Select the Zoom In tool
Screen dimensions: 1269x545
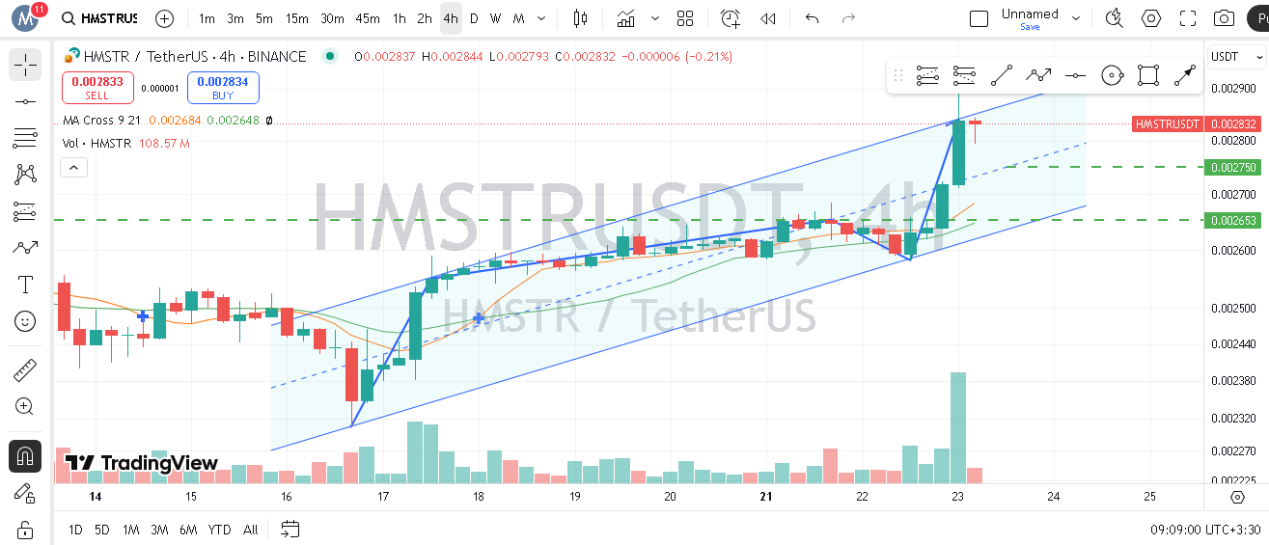(25, 406)
